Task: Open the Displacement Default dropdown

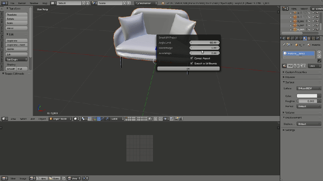Action: coord(309,124)
